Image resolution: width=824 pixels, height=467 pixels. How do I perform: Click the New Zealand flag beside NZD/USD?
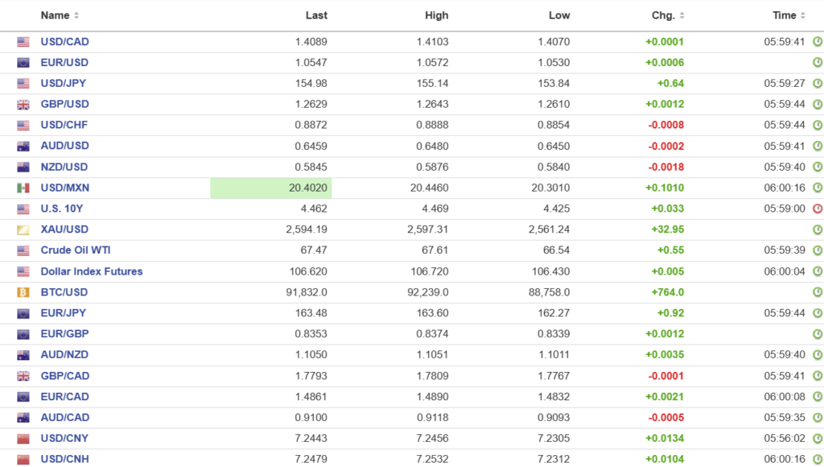[23, 167]
